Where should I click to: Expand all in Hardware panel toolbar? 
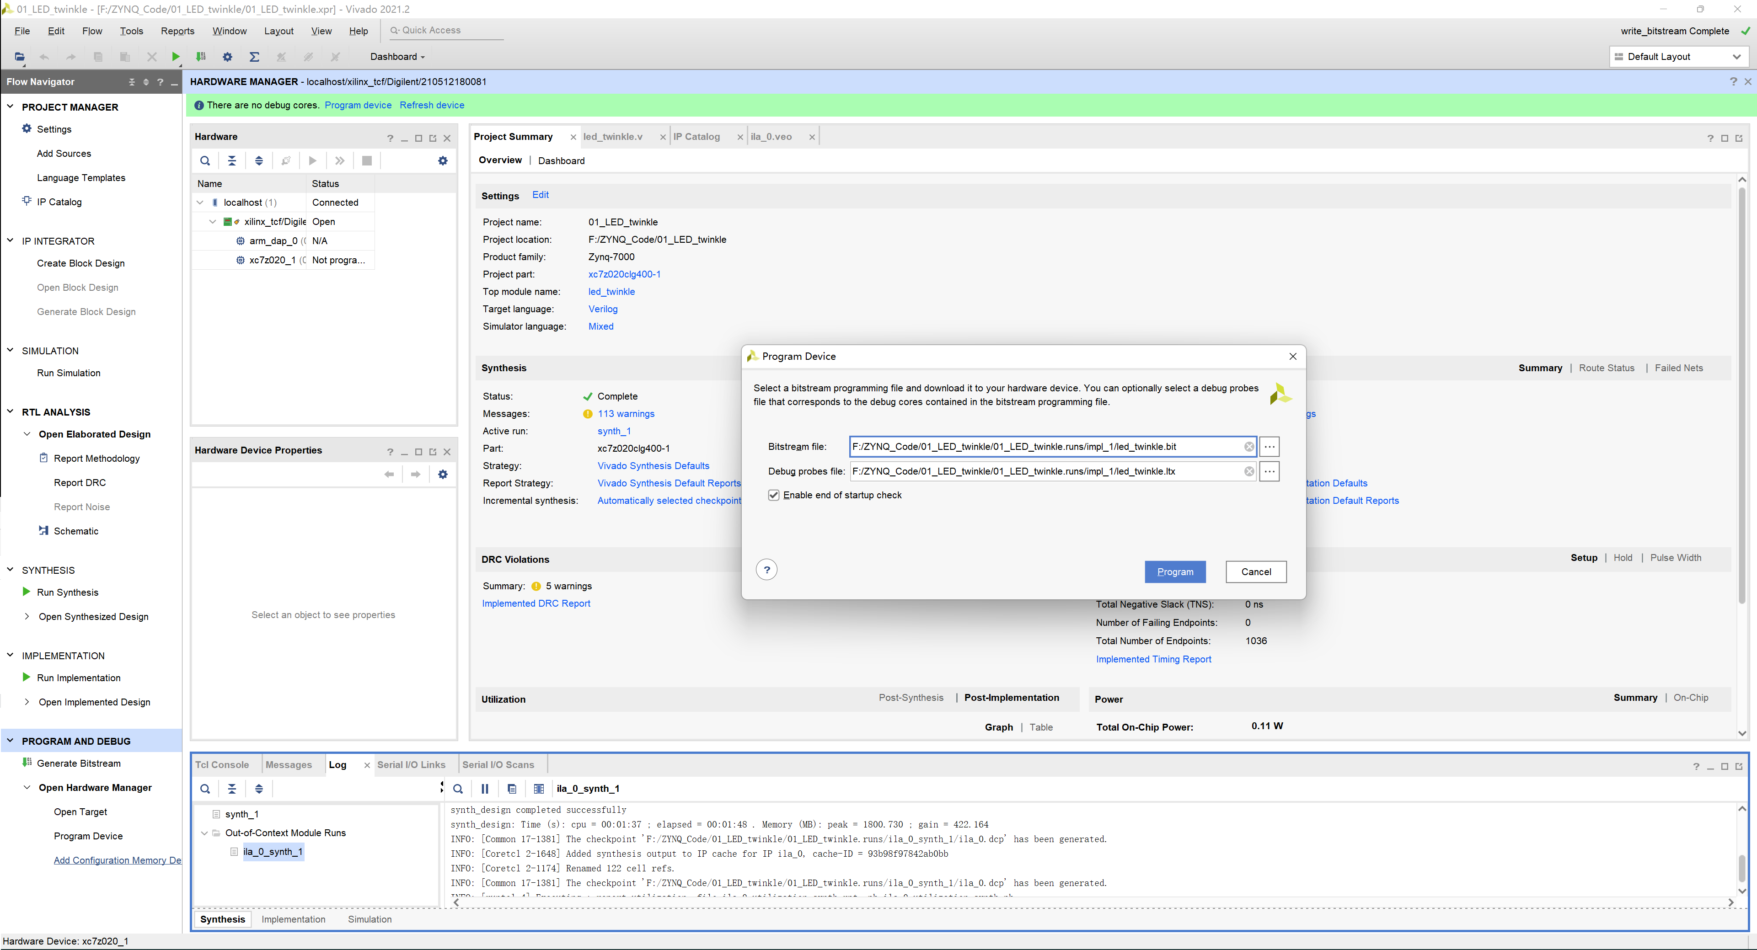pos(258,161)
